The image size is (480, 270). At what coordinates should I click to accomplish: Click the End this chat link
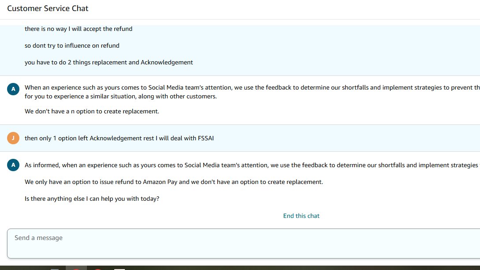(x=301, y=216)
